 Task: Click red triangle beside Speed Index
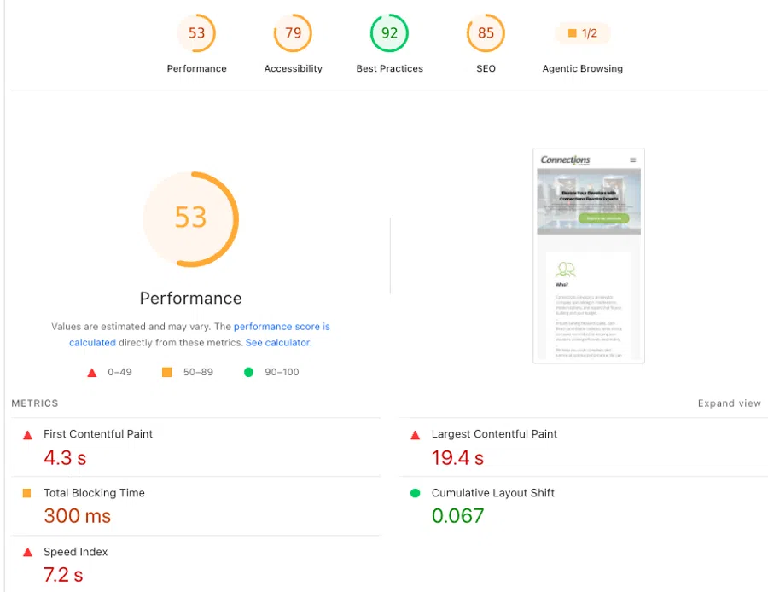click(x=27, y=553)
